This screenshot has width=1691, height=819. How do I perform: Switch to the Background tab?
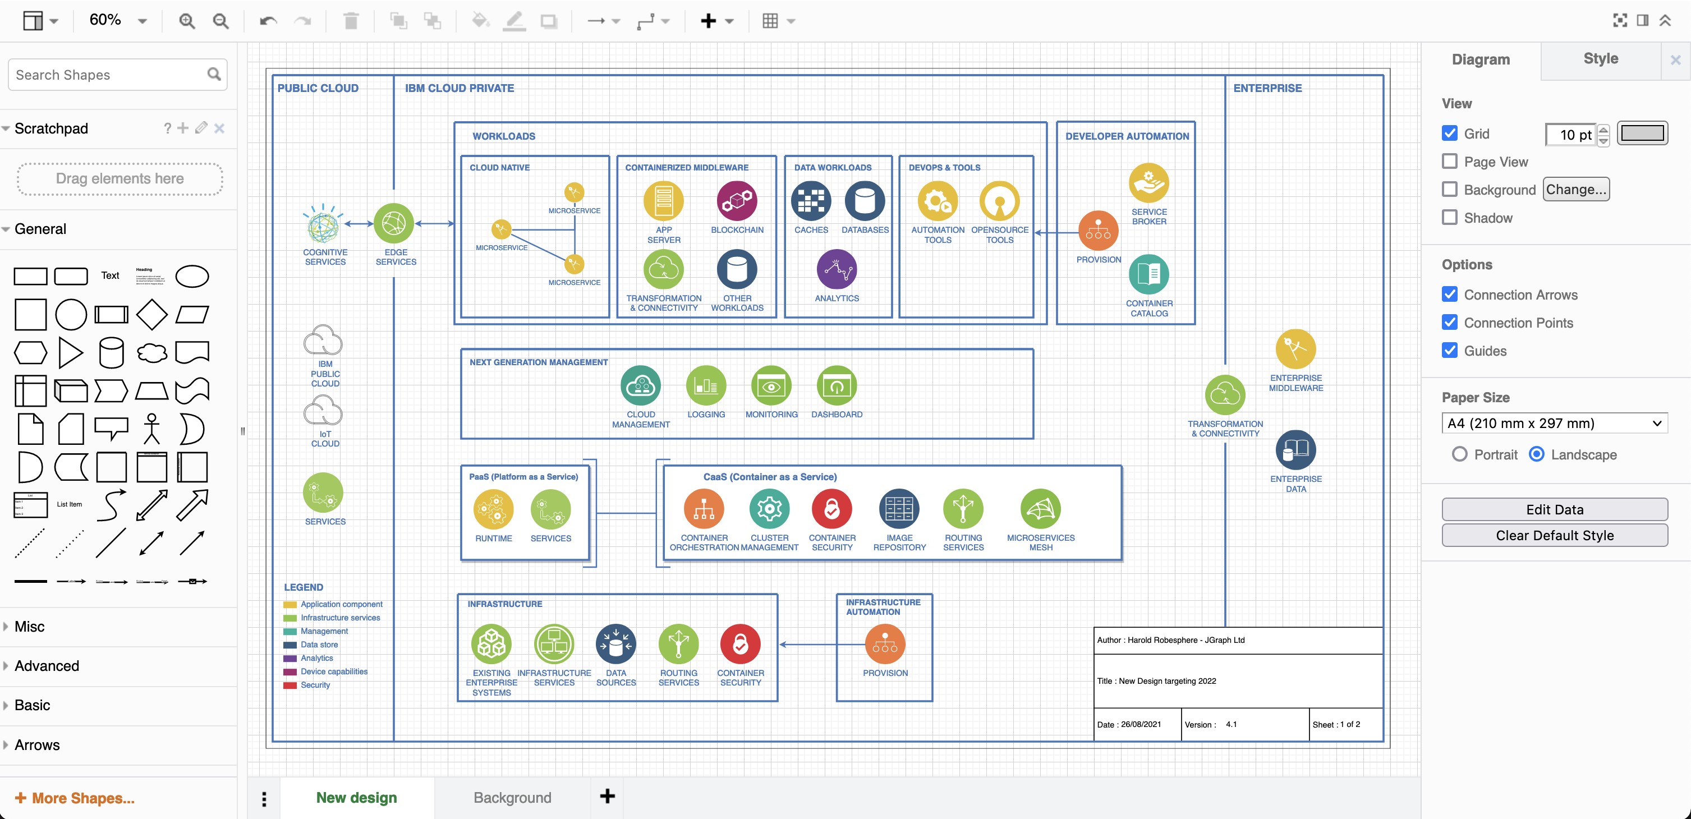512,798
